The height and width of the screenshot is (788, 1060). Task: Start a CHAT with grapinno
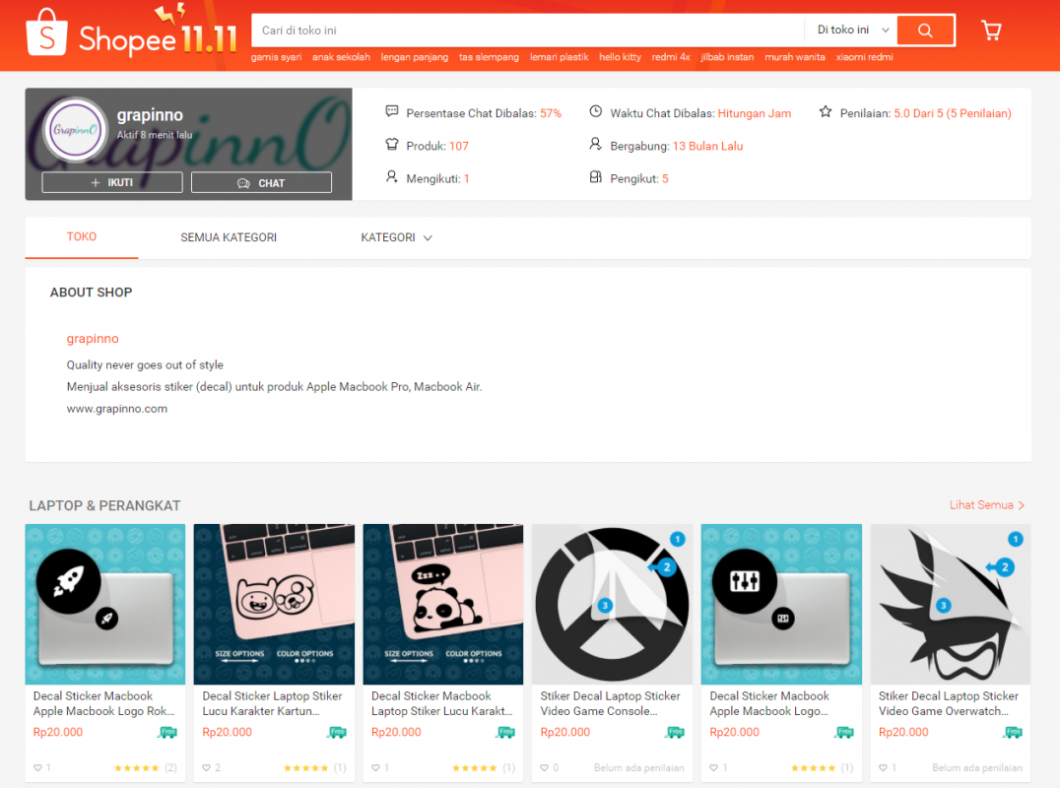262,182
